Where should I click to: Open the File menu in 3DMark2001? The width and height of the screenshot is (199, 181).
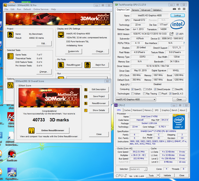[x=6, y=9]
